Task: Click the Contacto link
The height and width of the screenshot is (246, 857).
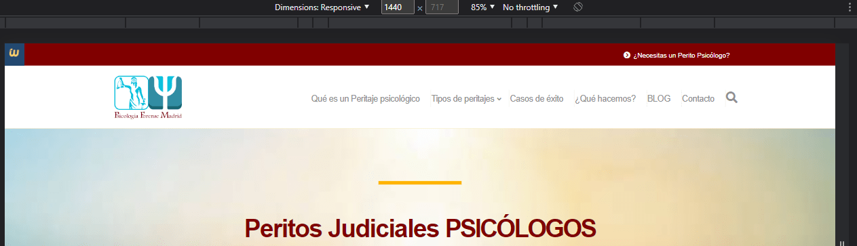Action: pyautogui.click(x=698, y=98)
